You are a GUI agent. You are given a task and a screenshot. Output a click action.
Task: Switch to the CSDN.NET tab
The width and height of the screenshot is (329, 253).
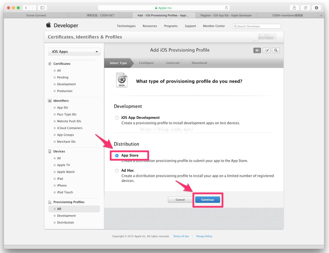(x=100, y=15)
